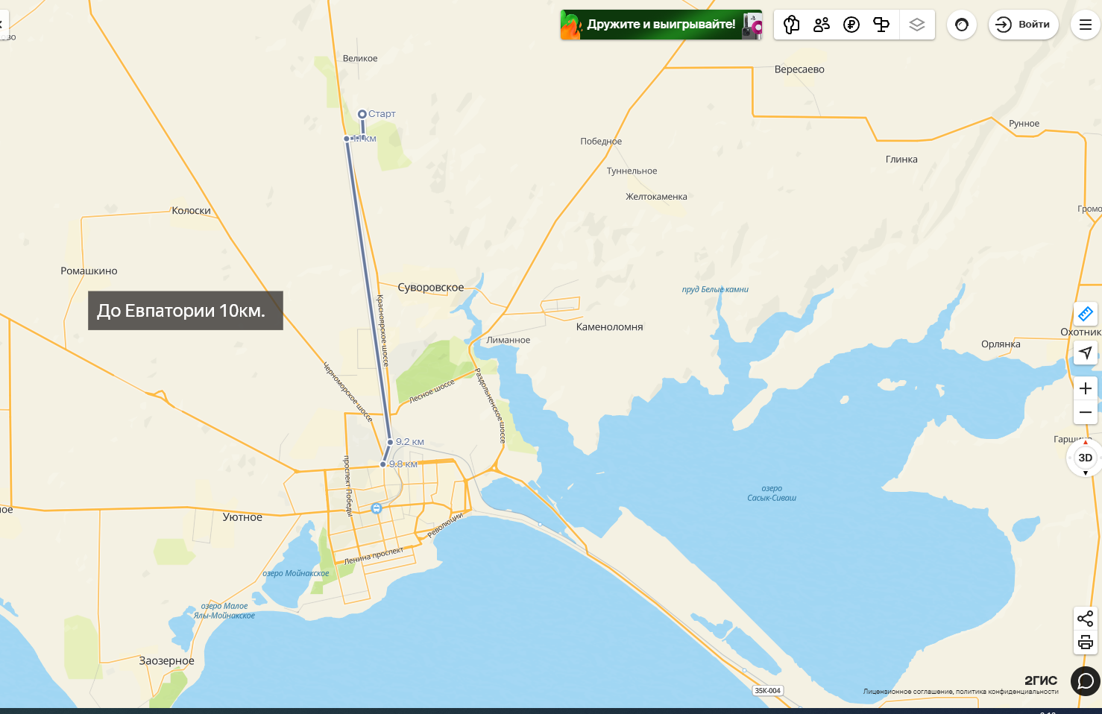Click the Туннельное village label
This screenshot has width=1102, height=714.
pos(632,171)
